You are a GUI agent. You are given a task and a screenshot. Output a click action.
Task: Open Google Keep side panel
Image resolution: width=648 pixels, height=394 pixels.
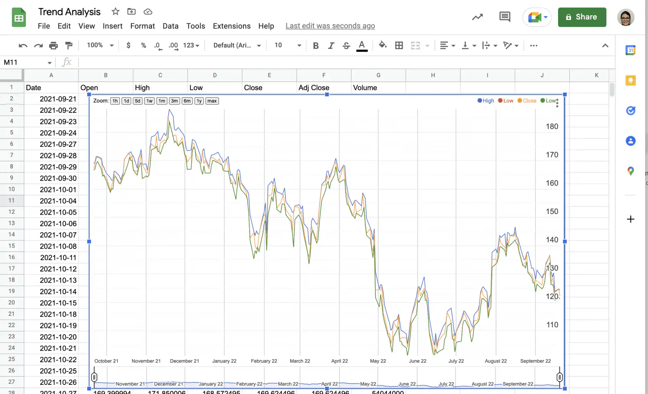click(x=630, y=80)
